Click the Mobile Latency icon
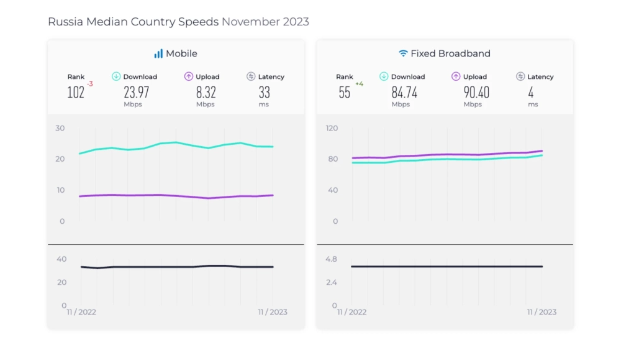621x350 pixels. (251, 76)
